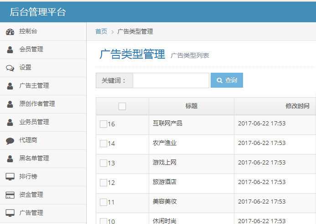This screenshot has width=316, height=224.
Task: Check the box for row 16
Action: click(104, 124)
